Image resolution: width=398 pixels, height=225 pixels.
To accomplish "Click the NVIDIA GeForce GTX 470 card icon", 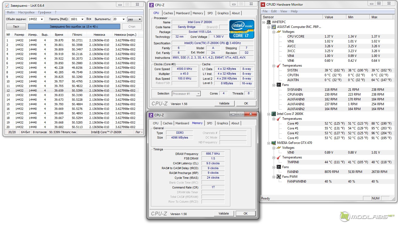I will (273, 143).
